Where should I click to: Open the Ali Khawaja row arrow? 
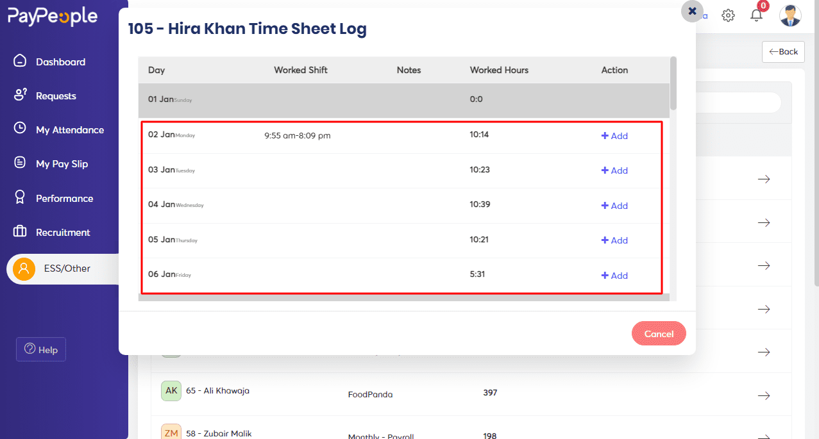pyautogui.click(x=764, y=395)
